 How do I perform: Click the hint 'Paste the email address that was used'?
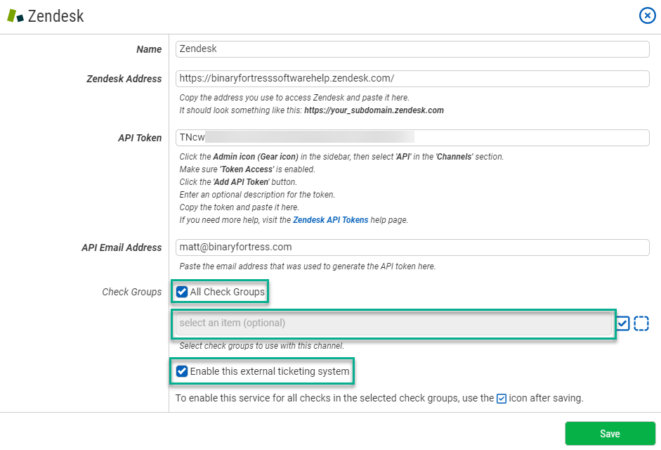307,266
